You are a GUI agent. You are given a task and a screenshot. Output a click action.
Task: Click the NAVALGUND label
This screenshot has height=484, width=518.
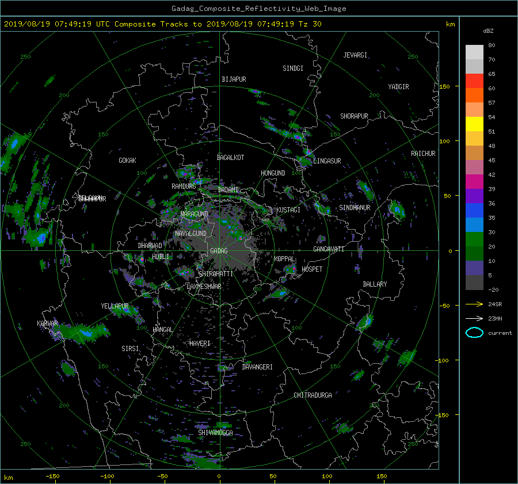(191, 234)
